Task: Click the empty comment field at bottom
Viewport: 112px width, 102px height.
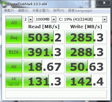Action: [56, 94]
